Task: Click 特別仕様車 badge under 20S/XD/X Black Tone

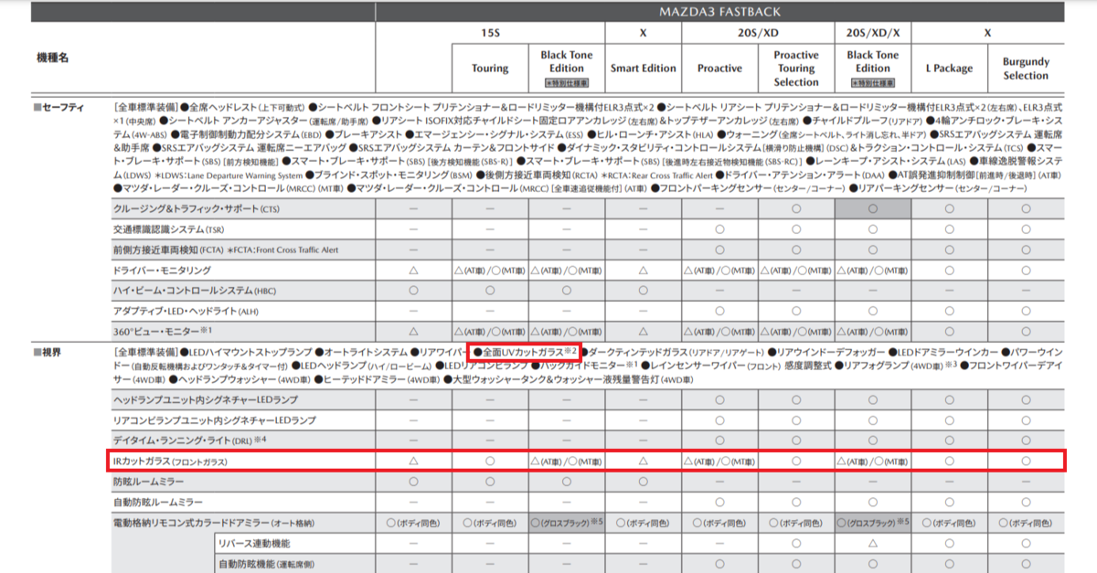Action: coord(873,82)
